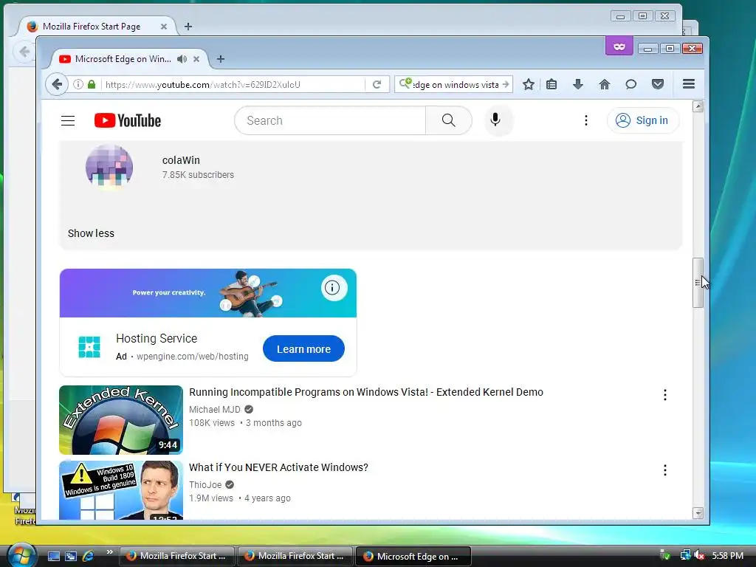
Task: Open What if You NEVER Activate Windows title
Action: 278,467
